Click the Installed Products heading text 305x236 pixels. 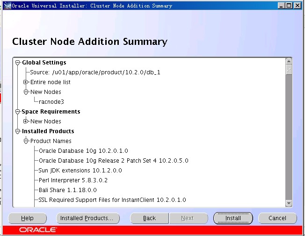(x=48, y=131)
